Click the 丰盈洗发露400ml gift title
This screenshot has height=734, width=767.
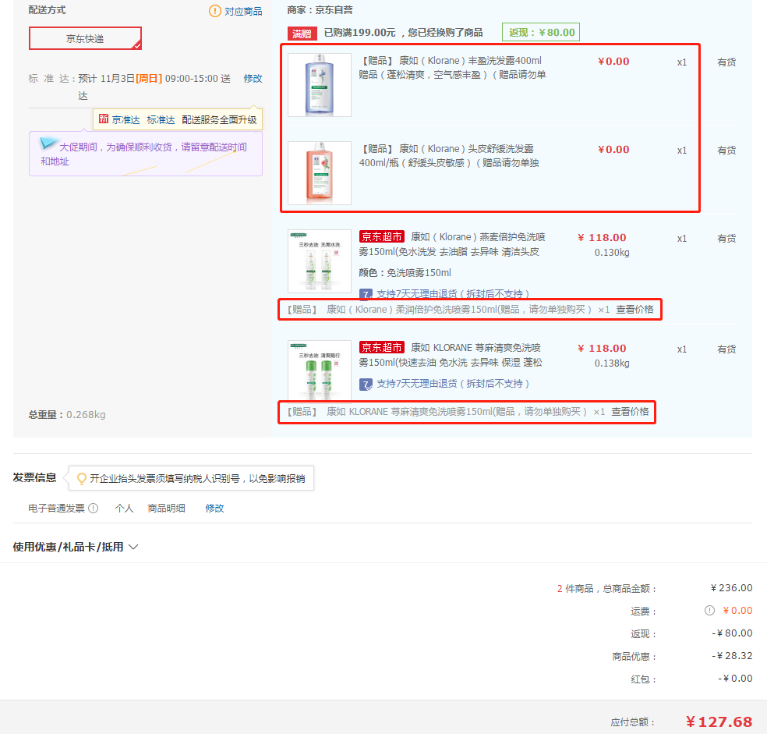452,68
